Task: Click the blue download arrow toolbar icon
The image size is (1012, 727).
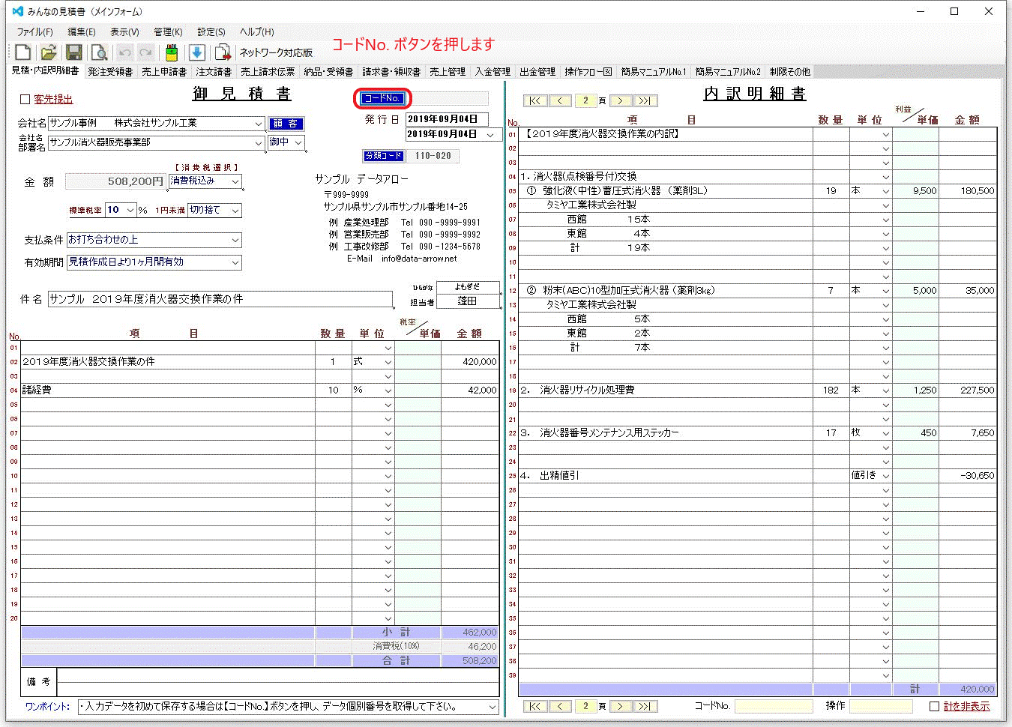Action: click(196, 52)
